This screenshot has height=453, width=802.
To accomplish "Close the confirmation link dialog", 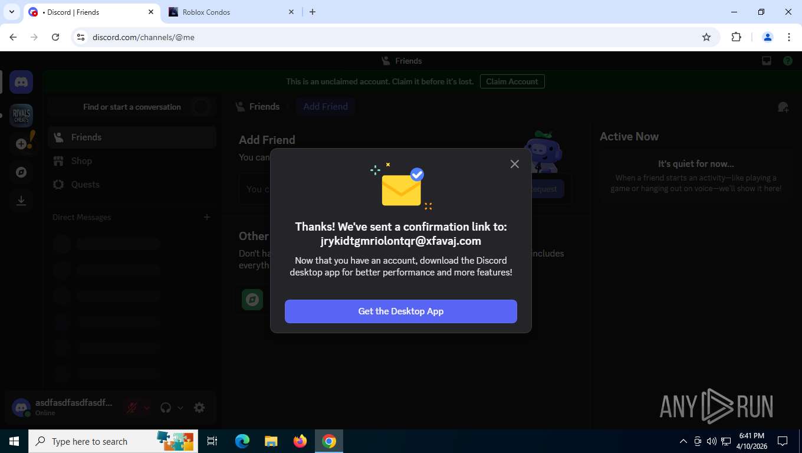I will (x=515, y=164).
